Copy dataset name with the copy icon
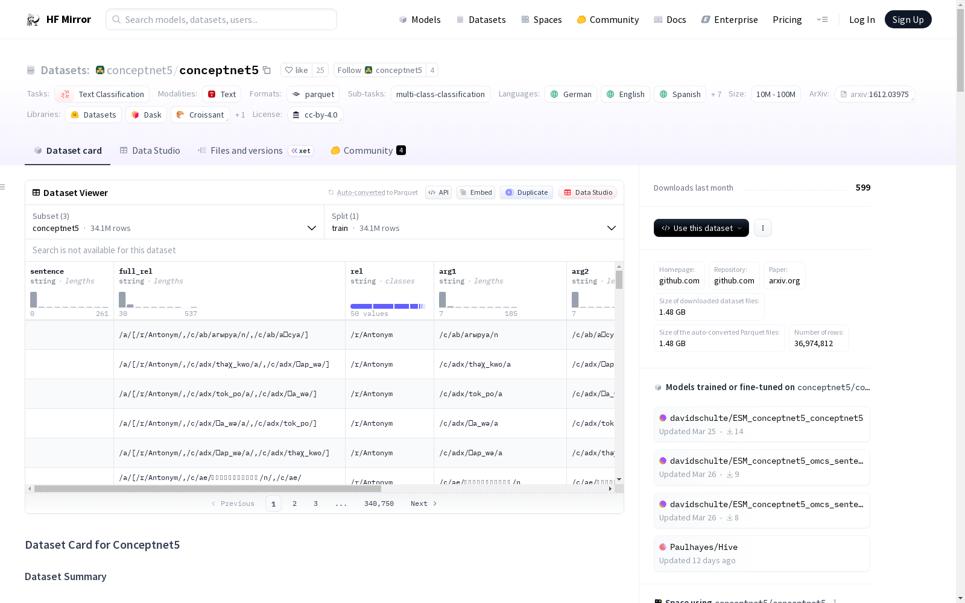 [267, 70]
